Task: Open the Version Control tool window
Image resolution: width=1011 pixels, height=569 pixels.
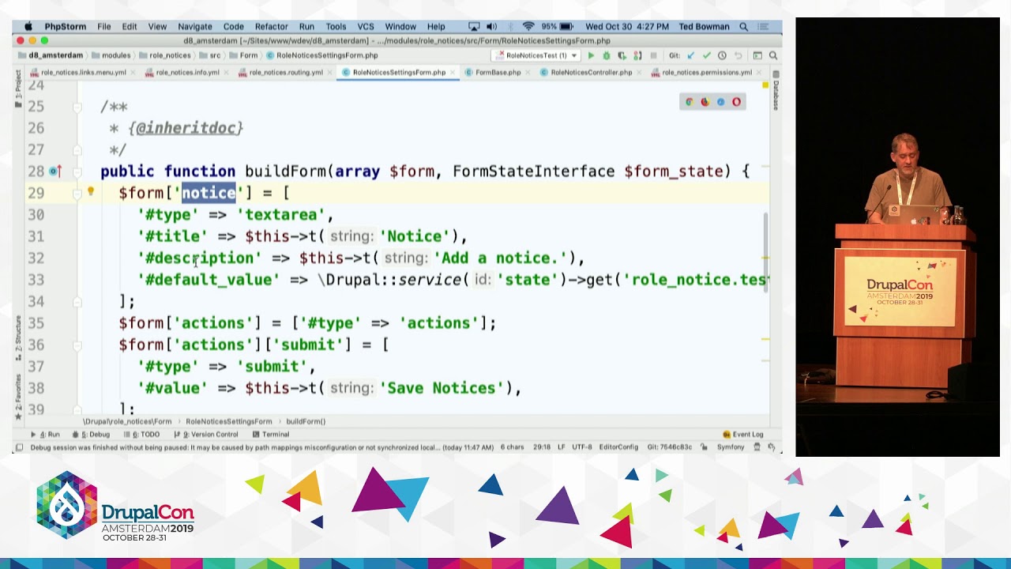Action: click(205, 434)
